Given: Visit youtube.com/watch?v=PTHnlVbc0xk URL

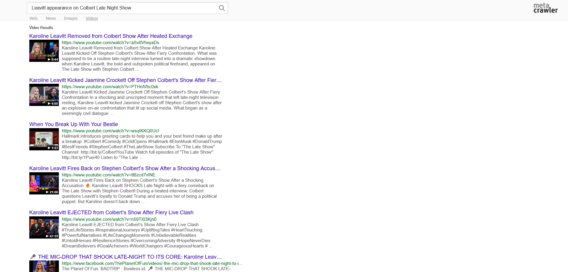Looking at the screenshot, I should click(x=110, y=87).
